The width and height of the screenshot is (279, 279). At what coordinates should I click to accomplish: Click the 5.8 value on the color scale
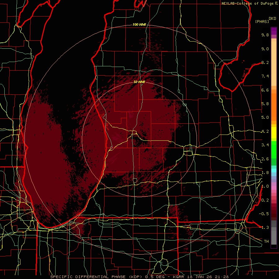[x=265, y=104]
